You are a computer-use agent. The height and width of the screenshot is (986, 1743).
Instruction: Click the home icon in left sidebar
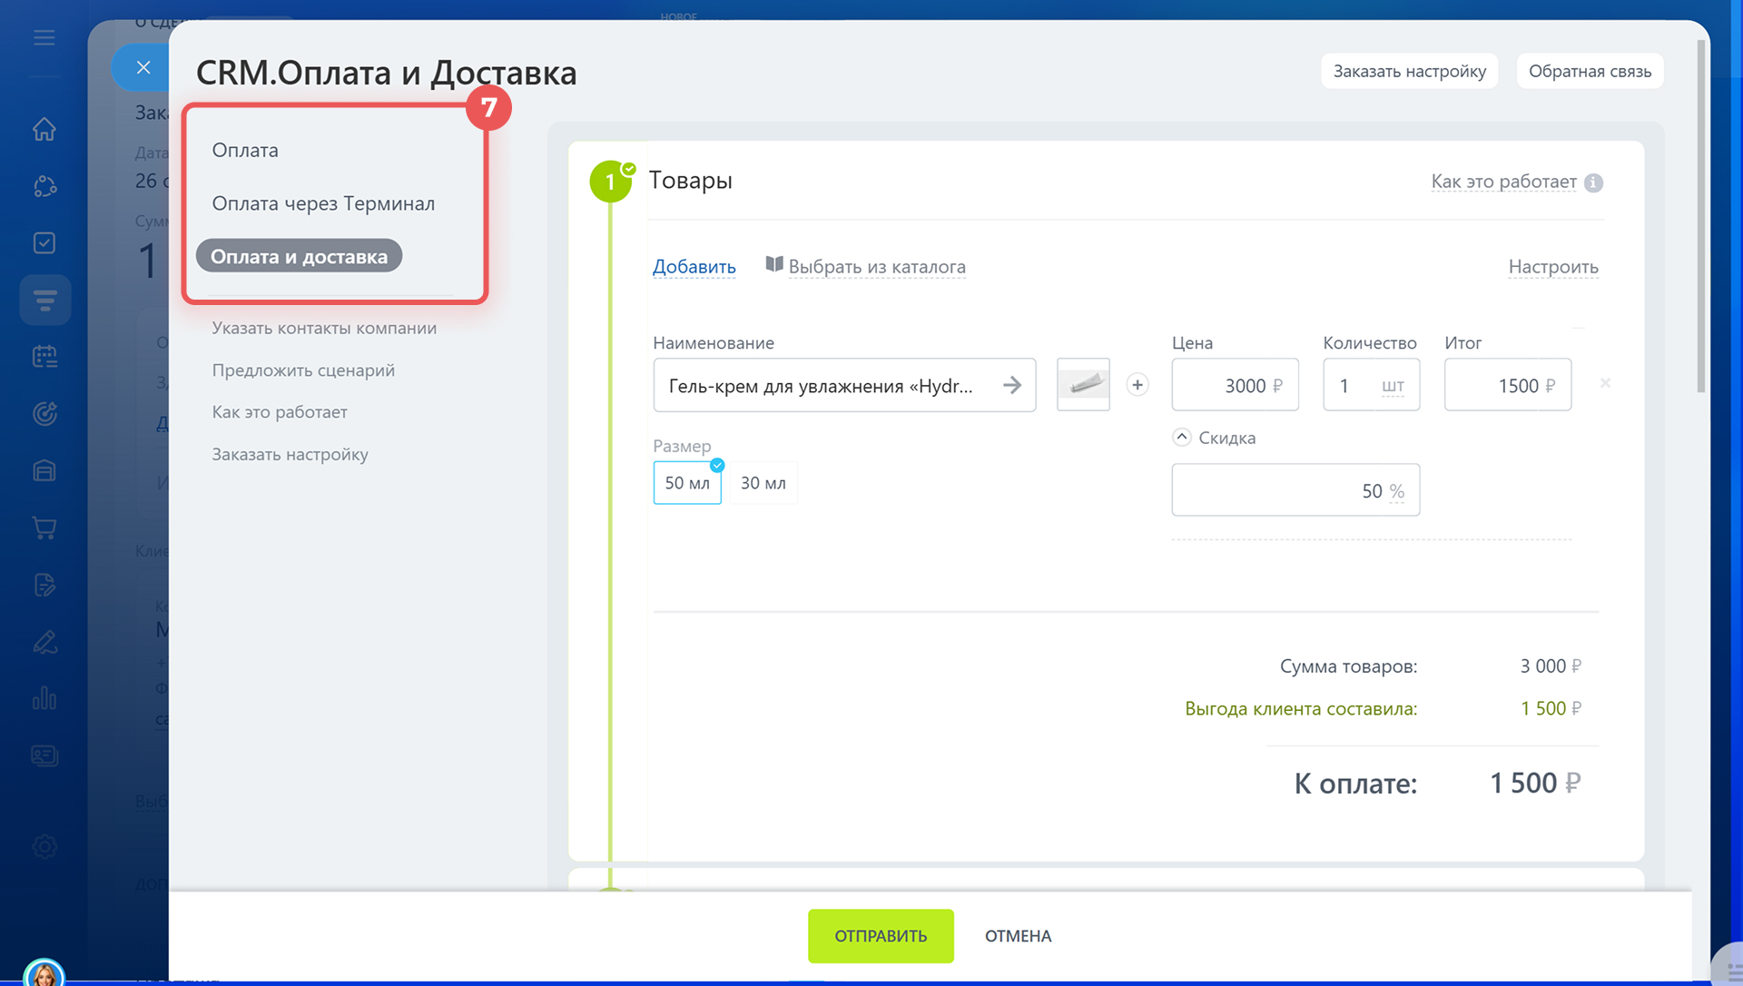coord(44,130)
